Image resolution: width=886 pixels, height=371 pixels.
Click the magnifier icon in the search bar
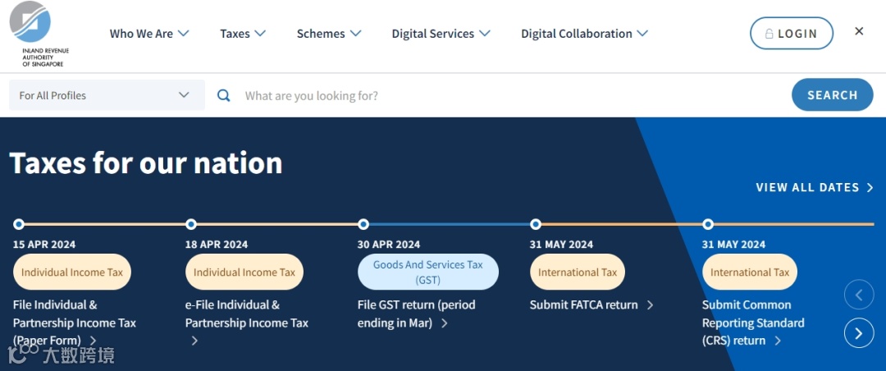coord(224,95)
